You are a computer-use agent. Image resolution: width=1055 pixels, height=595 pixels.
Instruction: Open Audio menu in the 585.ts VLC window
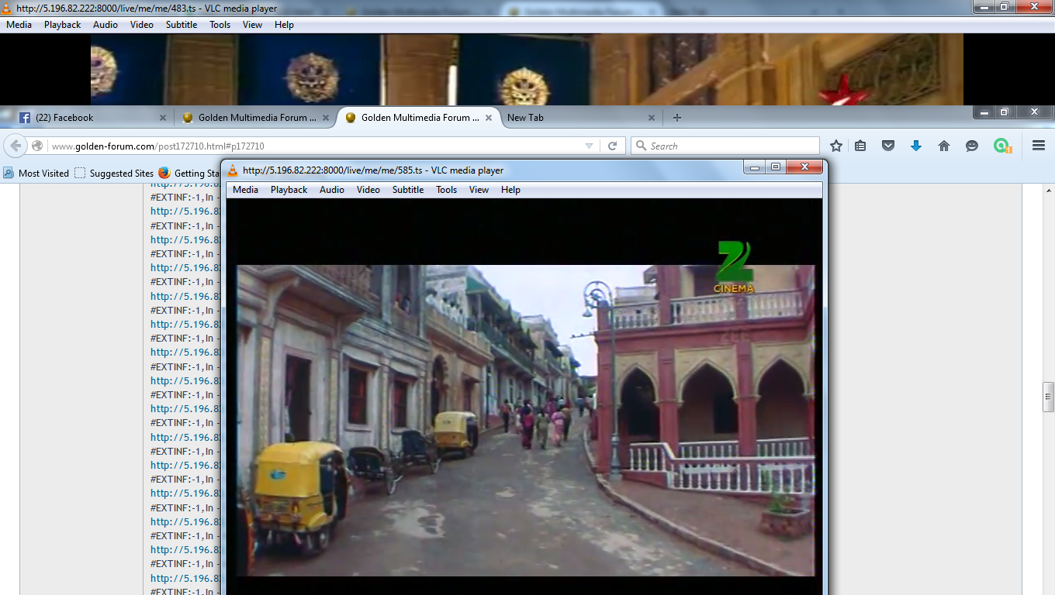[x=332, y=190]
